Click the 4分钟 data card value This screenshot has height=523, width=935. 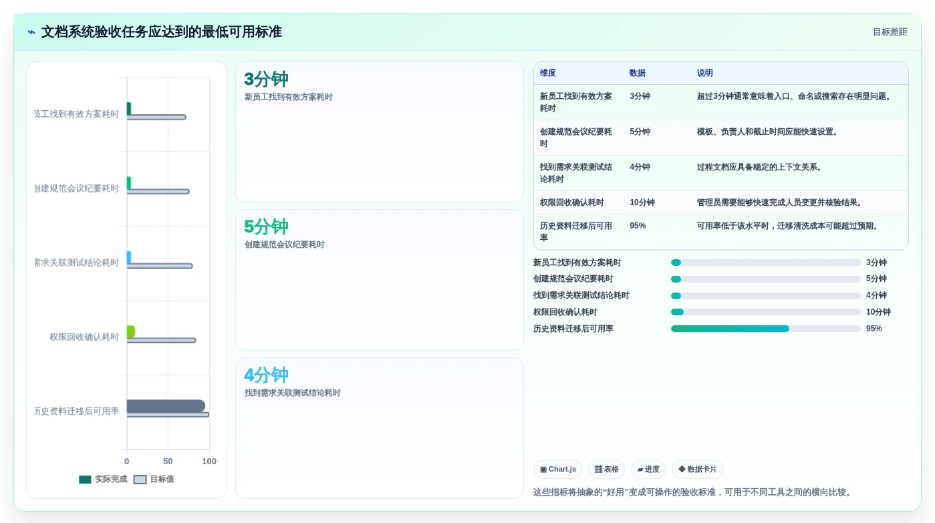[x=266, y=375]
